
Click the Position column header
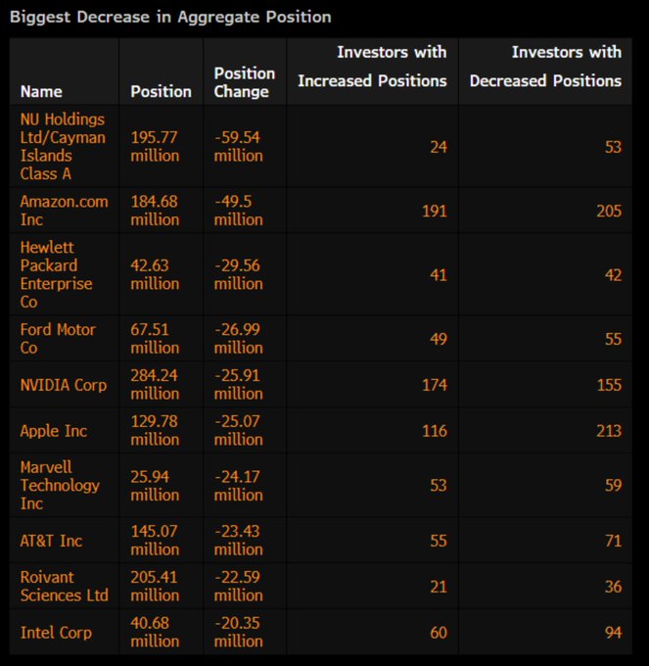point(161,92)
